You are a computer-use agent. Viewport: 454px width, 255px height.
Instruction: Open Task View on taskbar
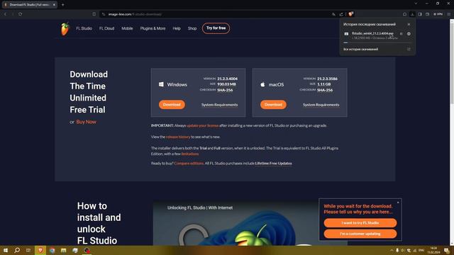click(28, 250)
